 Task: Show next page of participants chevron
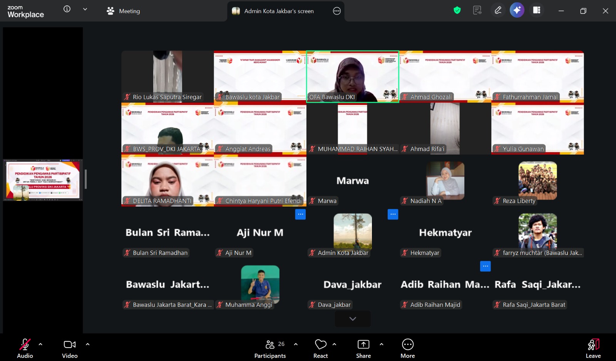(x=353, y=319)
